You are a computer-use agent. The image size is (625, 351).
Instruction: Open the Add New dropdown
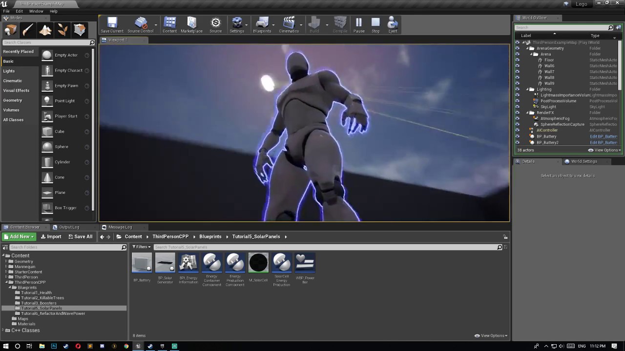click(19, 237)
